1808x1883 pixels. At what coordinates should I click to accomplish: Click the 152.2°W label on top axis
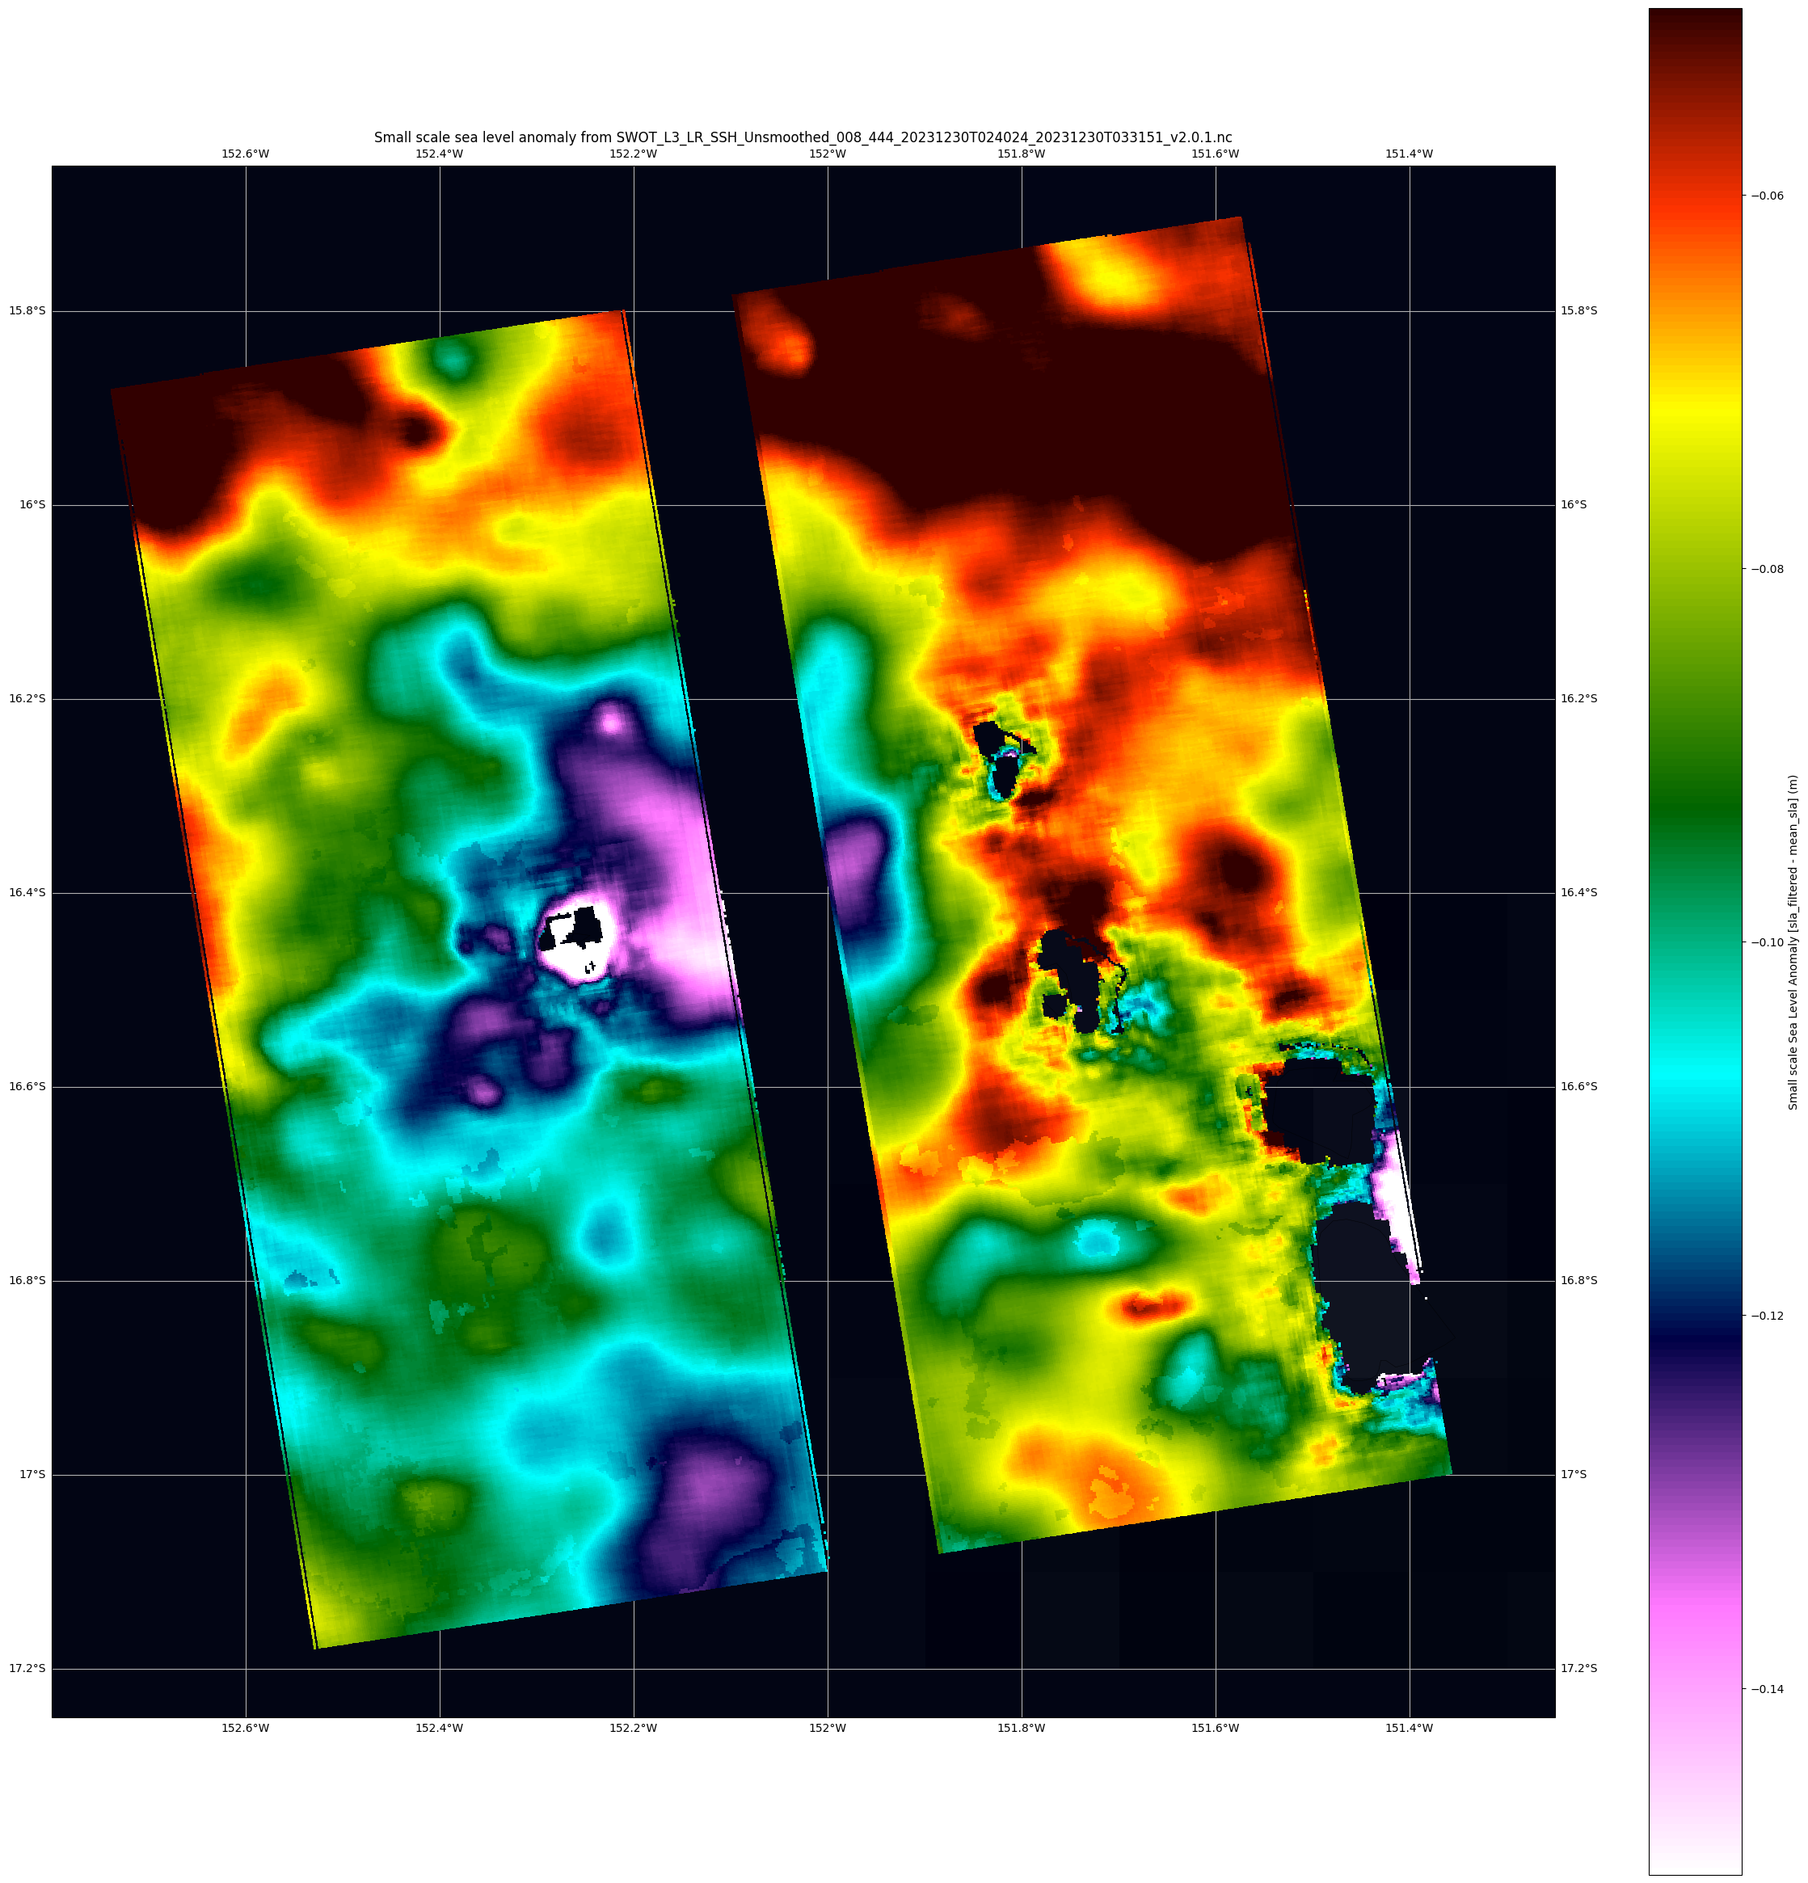633,154
